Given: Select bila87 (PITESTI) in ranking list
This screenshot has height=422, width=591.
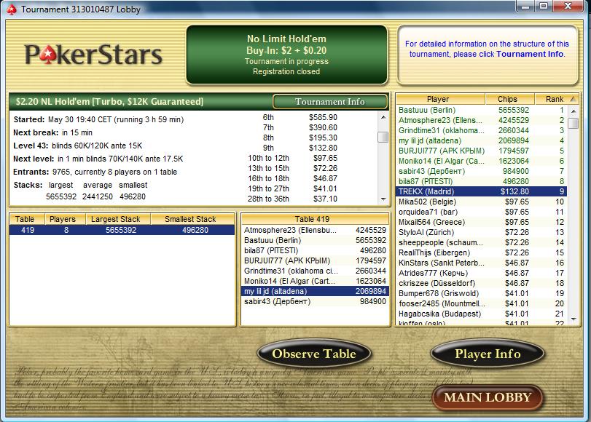Looking at the screenshot, I should [x=481, y=181].
